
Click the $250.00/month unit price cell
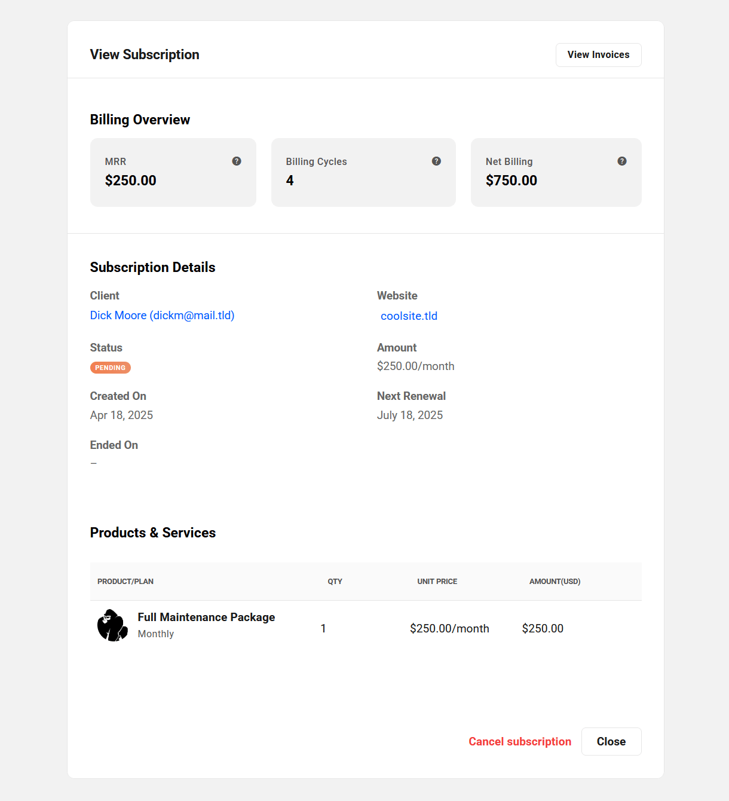coord(449,629)
